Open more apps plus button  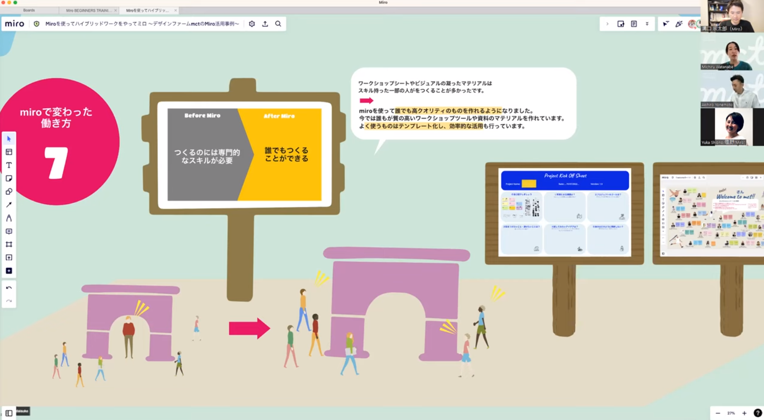click(x=9, y=271)
